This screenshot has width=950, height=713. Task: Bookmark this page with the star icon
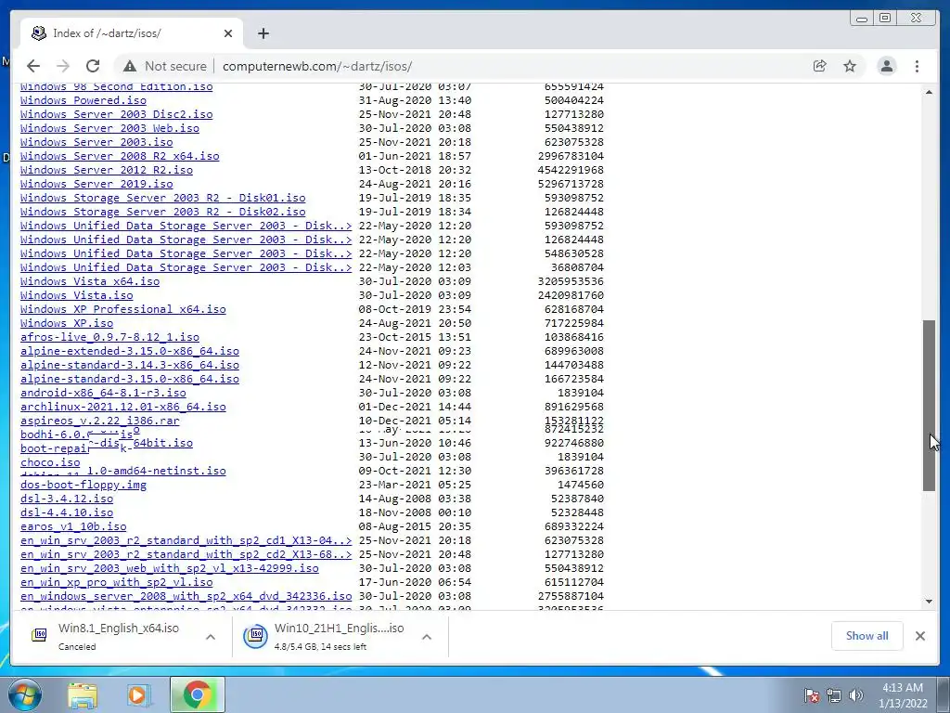coord(850,66)
